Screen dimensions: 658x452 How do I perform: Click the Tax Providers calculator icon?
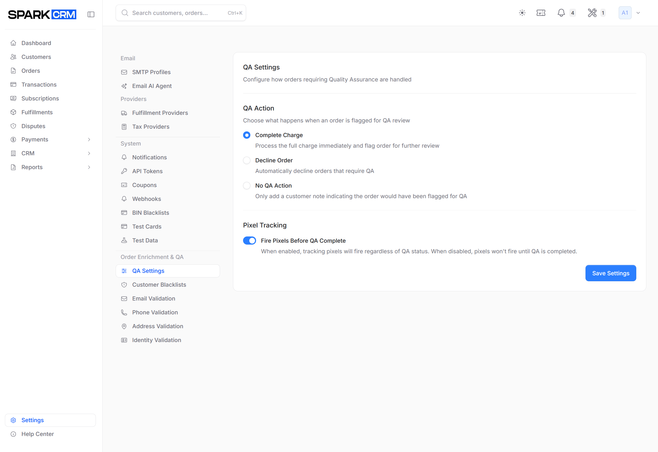point(124,127)
